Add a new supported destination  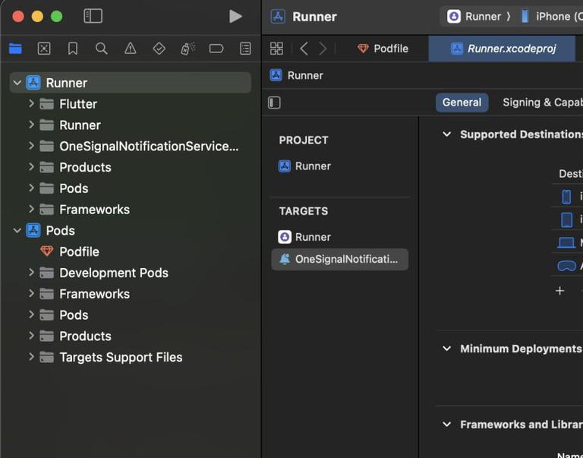[559, 290]
